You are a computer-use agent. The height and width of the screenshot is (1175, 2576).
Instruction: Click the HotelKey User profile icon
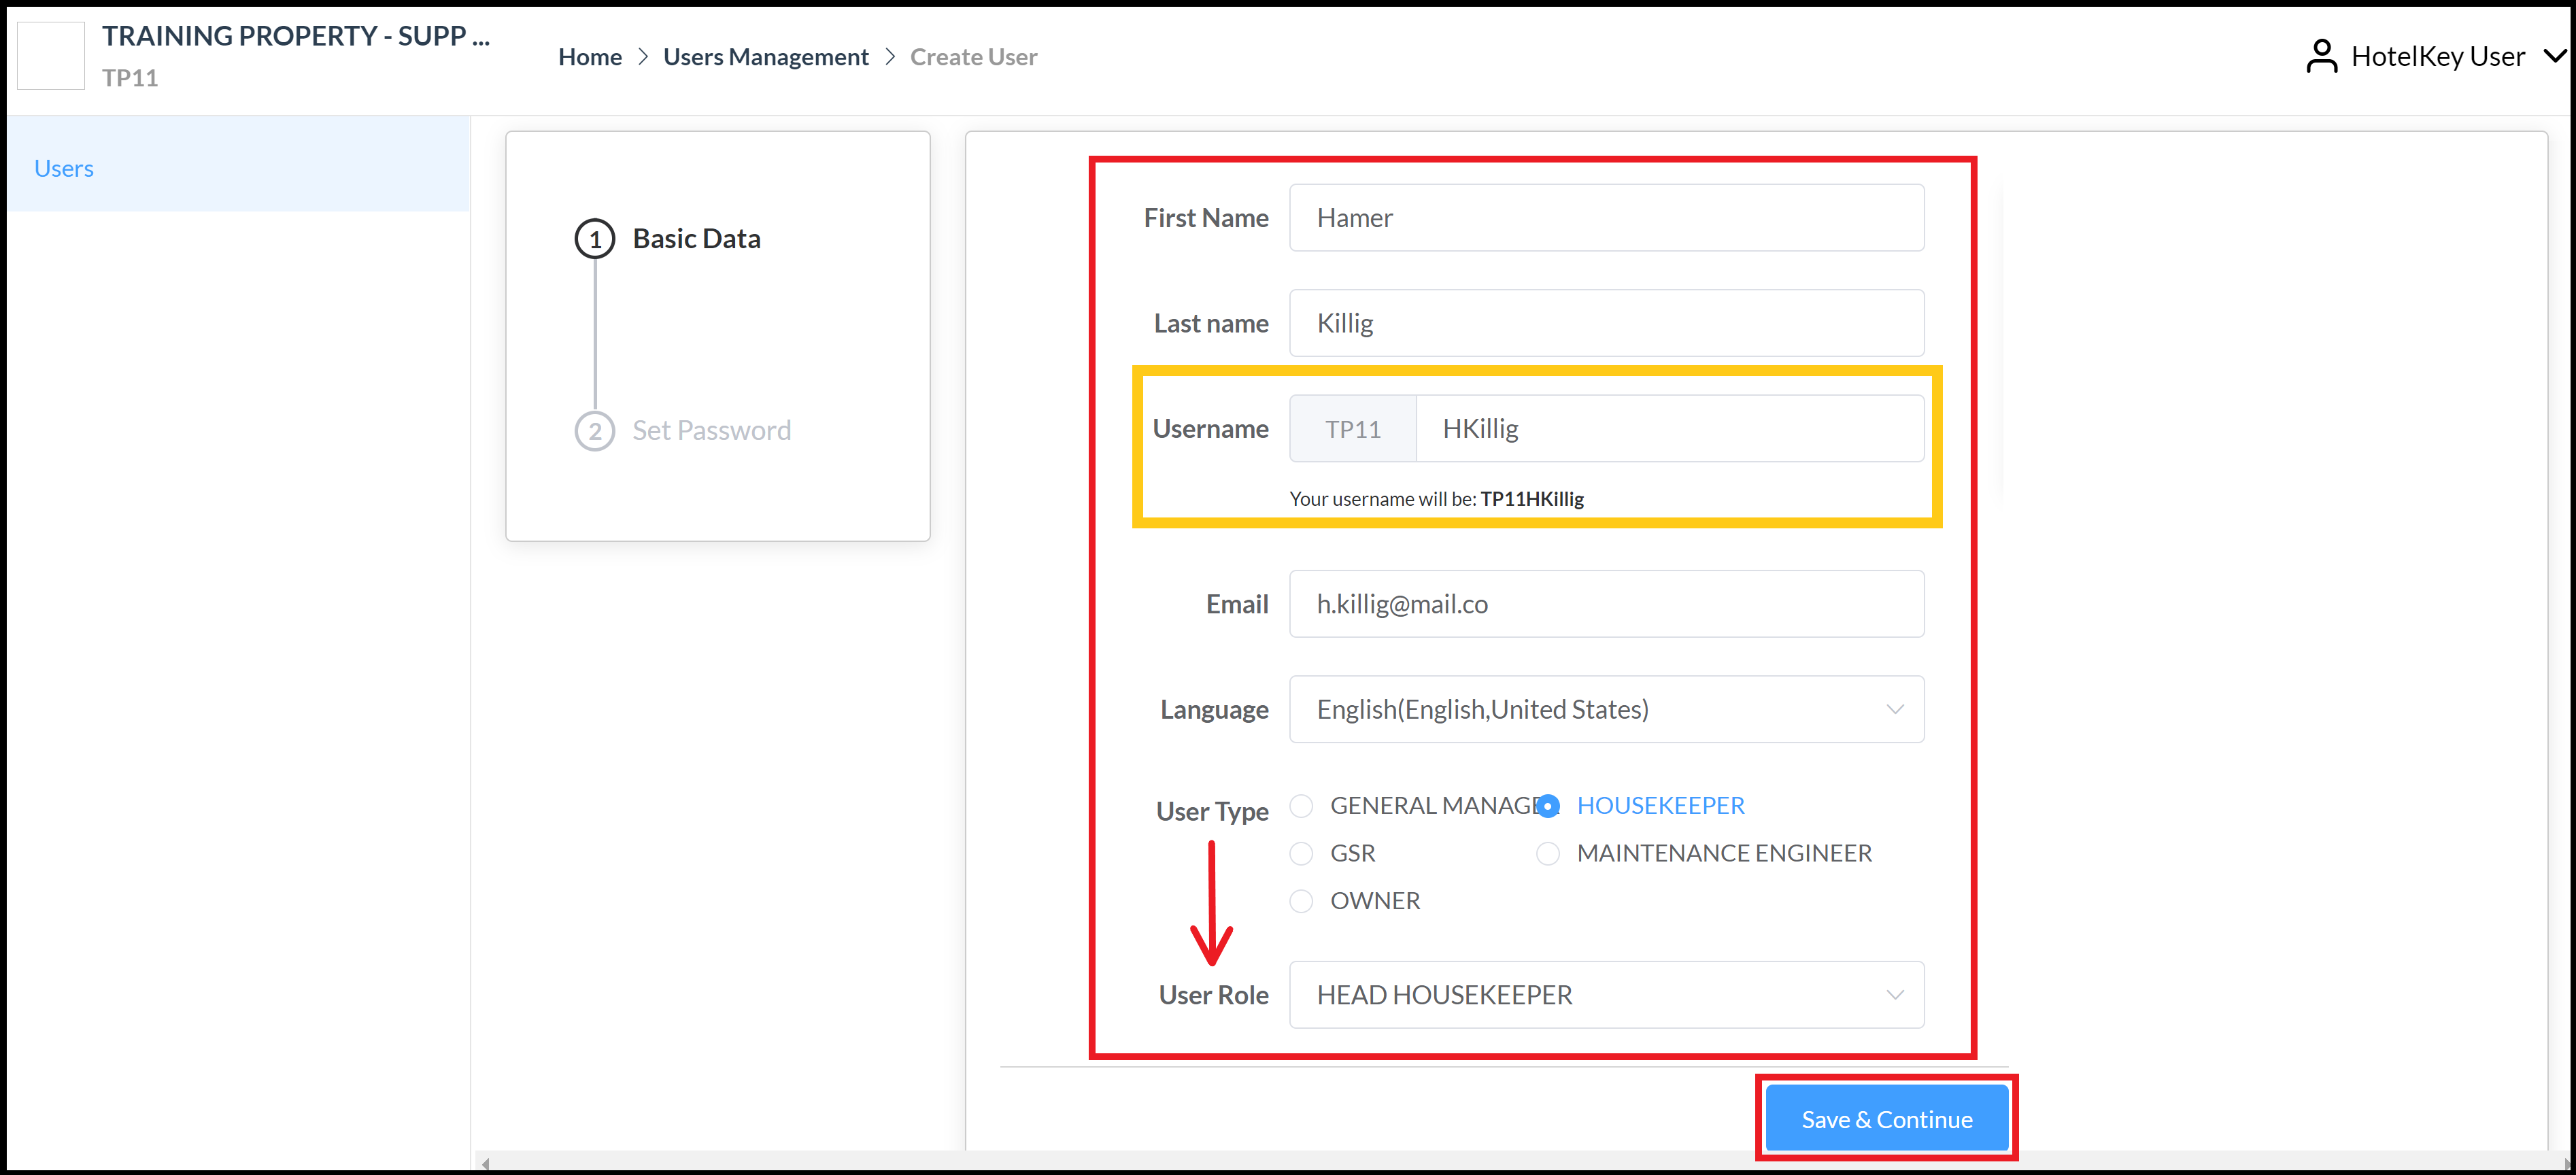2322,56
